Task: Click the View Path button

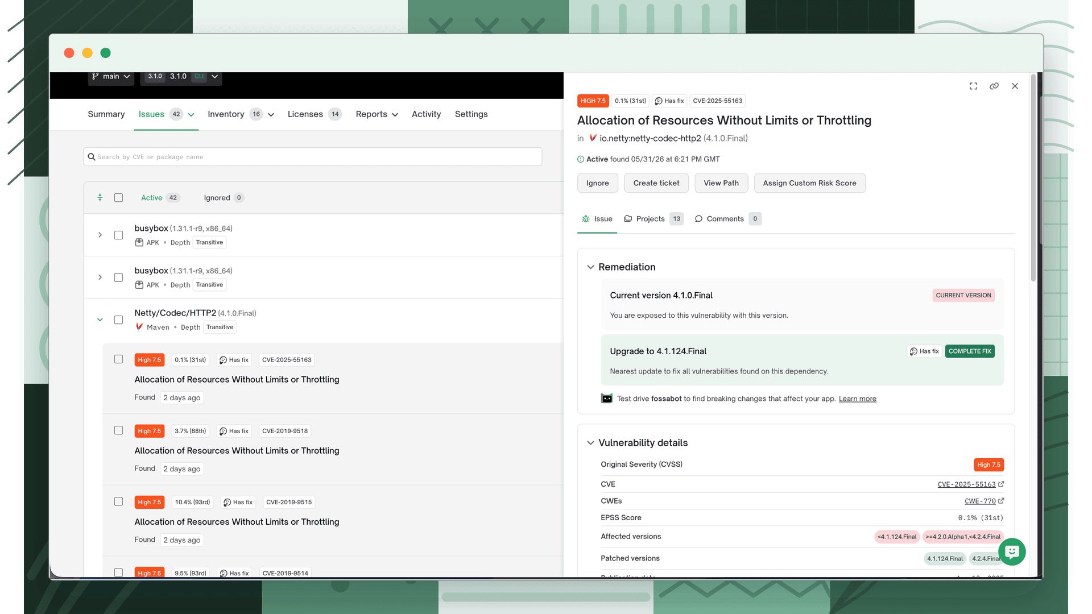Action: pos(721,183)
